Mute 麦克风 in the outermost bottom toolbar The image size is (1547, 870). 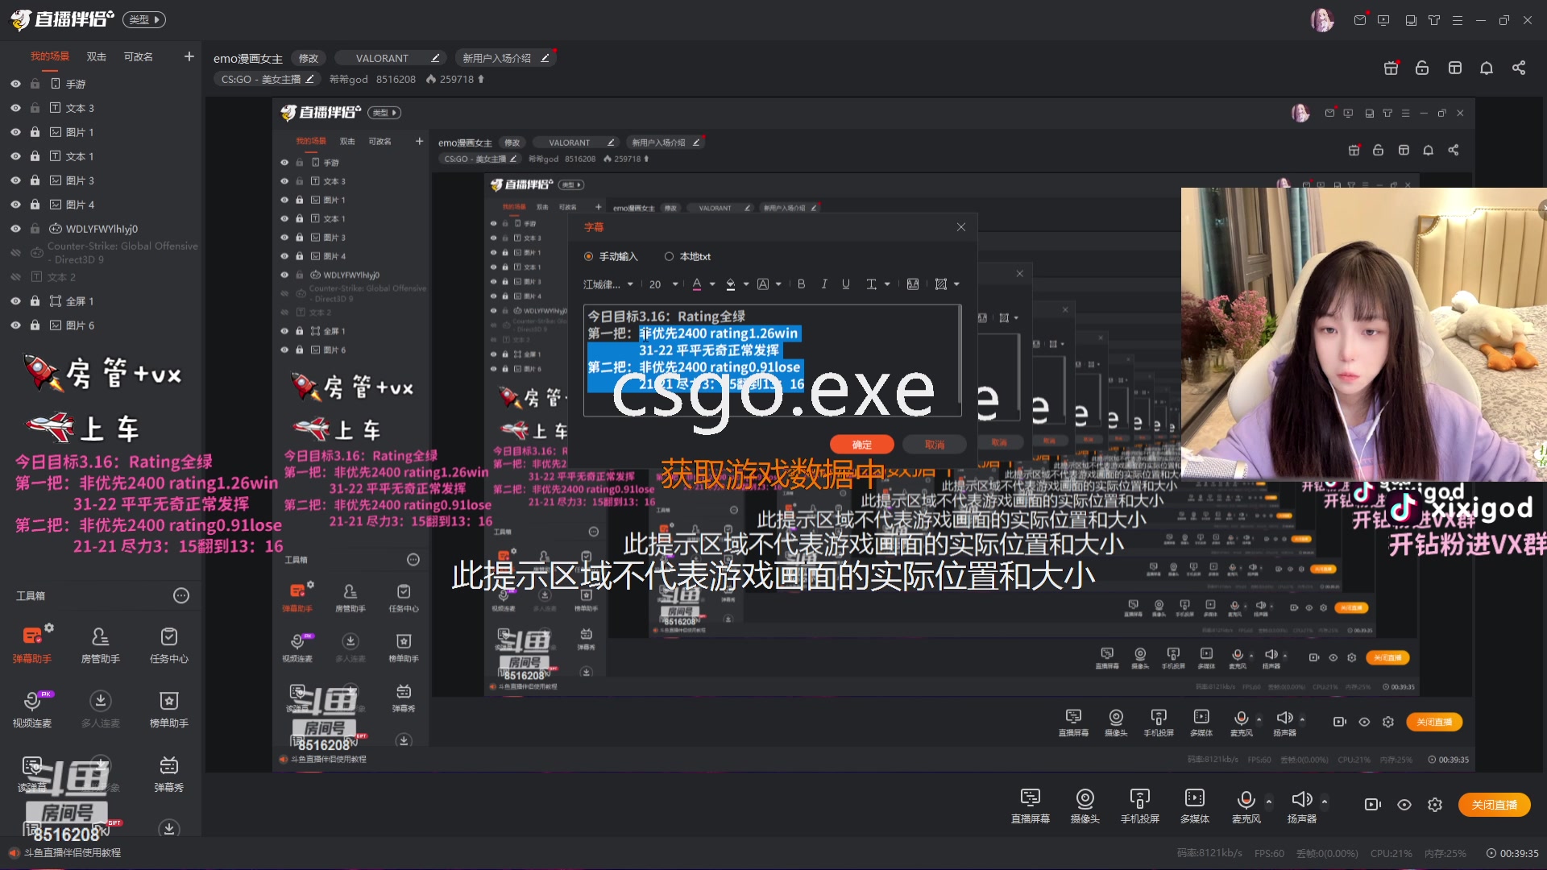click(1246, 805)
